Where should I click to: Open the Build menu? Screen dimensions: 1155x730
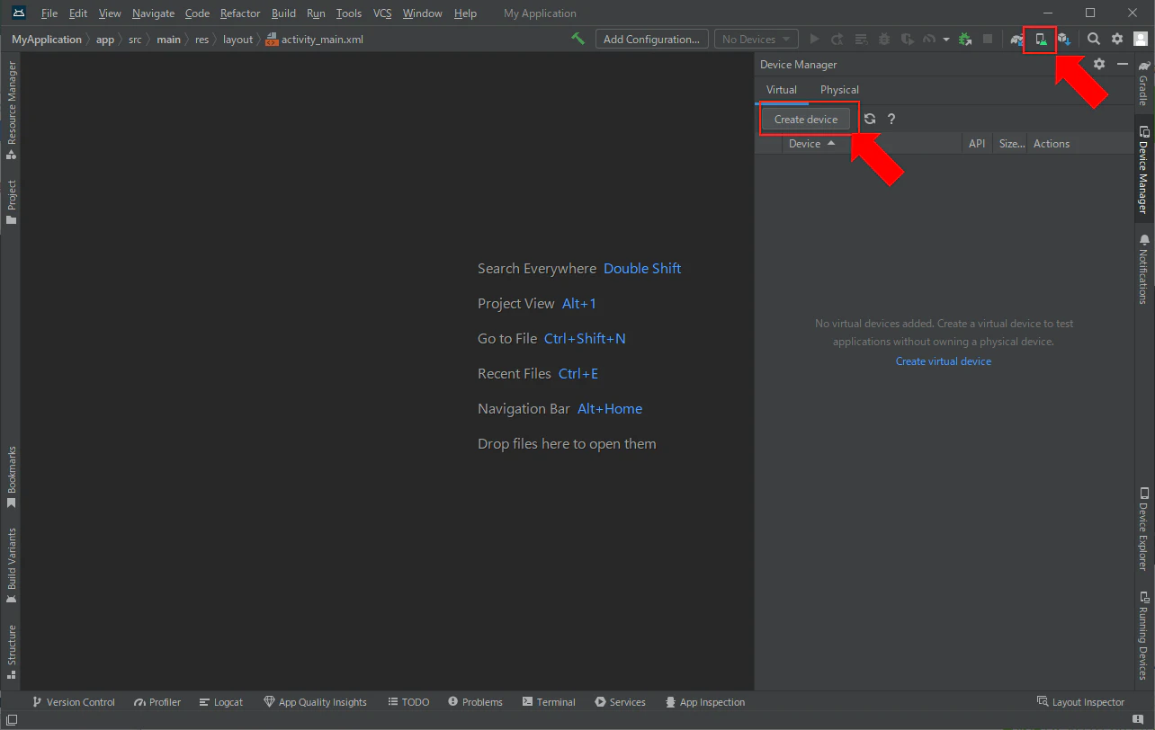(x=283, y=13)
